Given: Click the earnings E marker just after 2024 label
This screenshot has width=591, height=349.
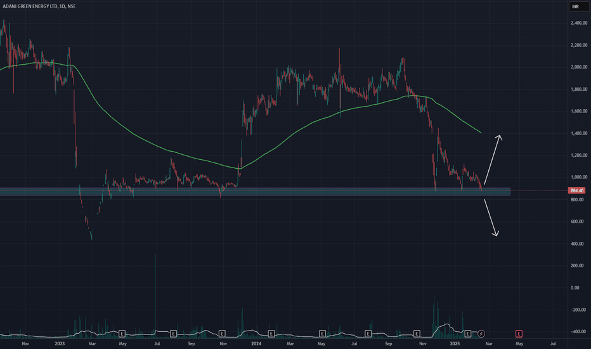Looking at the screenshot, I should (271, 334).
